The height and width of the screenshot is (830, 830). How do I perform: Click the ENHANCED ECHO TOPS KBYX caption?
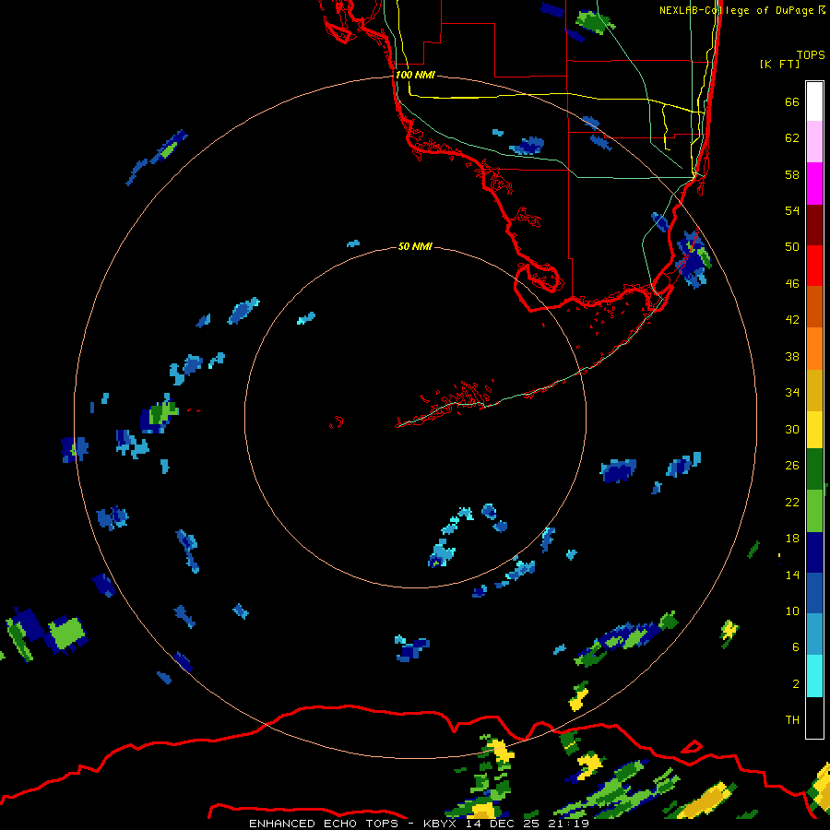419,824
